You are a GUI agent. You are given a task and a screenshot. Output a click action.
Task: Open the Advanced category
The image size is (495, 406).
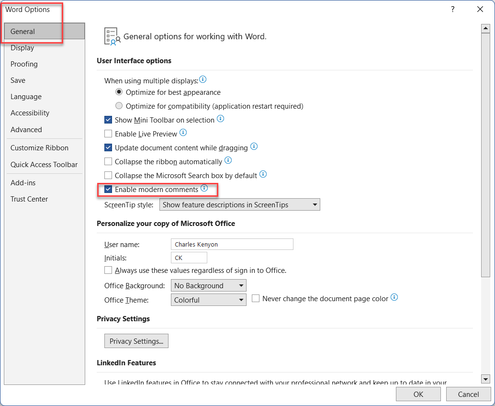point(45,129)
